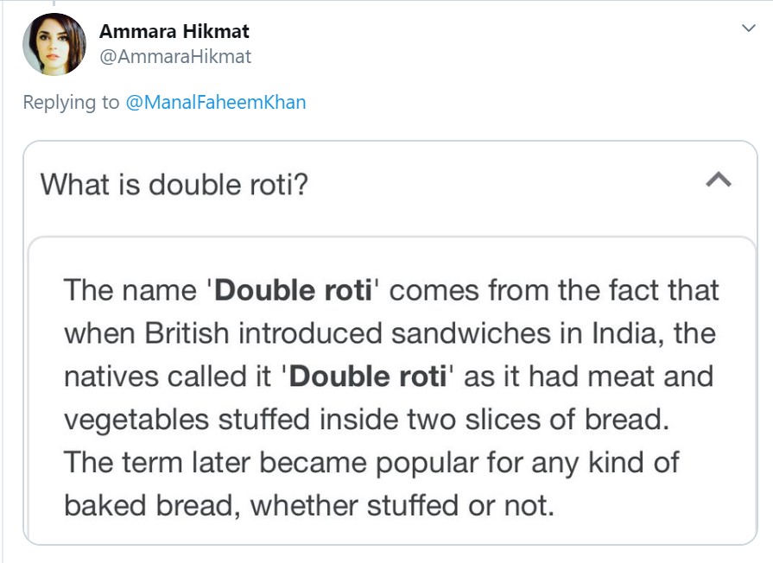Click the downward arrow beside the username
Viewport: 773px width, 563px height.
click(747, 26)
